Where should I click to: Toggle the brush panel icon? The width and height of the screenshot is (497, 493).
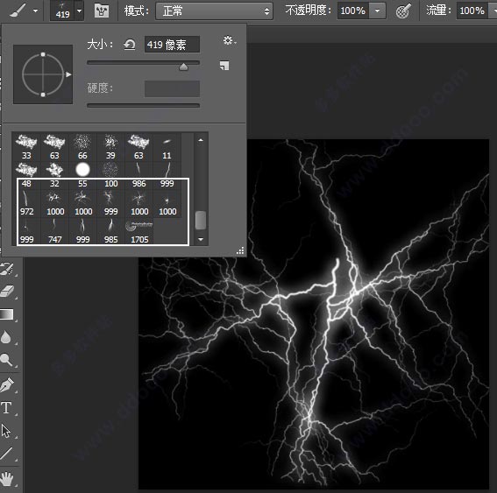click(x=102, y=11)
